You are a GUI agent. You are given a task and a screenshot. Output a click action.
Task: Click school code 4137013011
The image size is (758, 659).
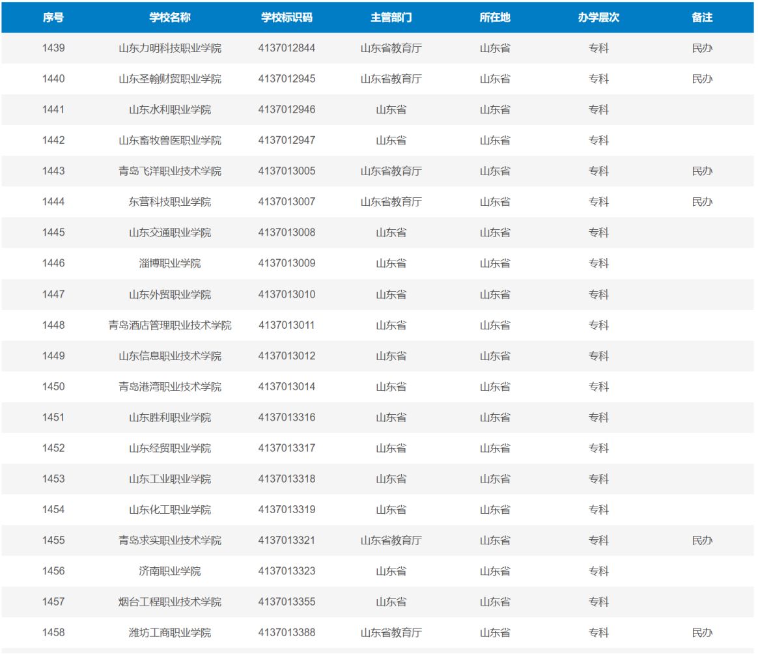coord(287,325)
